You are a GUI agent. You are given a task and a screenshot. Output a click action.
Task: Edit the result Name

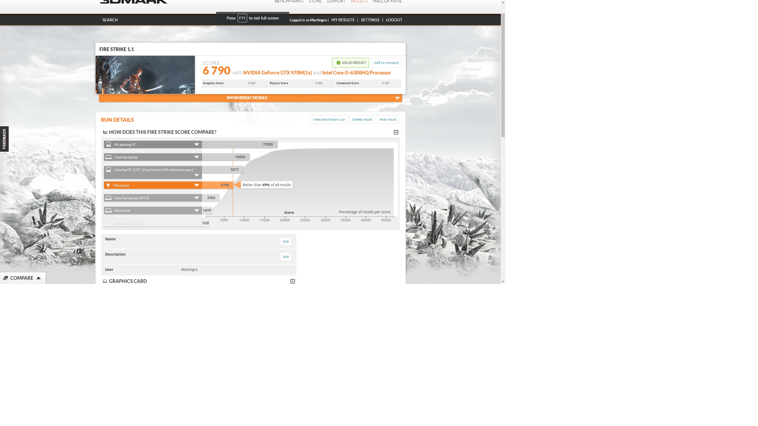coord(285,242)
